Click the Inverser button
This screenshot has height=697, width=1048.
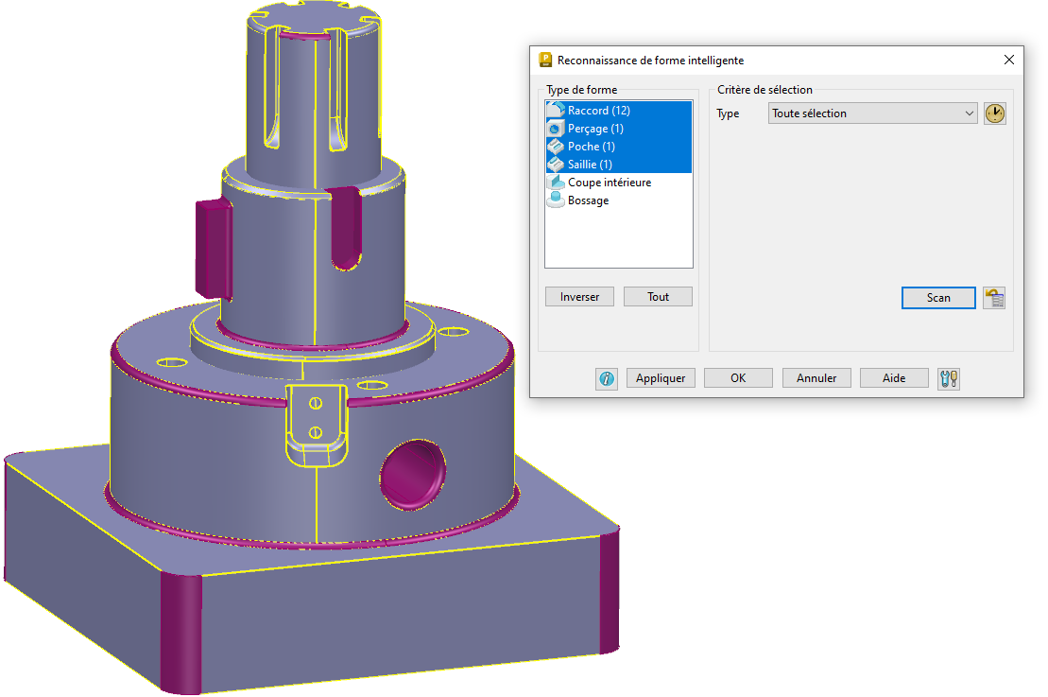point(579,297)
